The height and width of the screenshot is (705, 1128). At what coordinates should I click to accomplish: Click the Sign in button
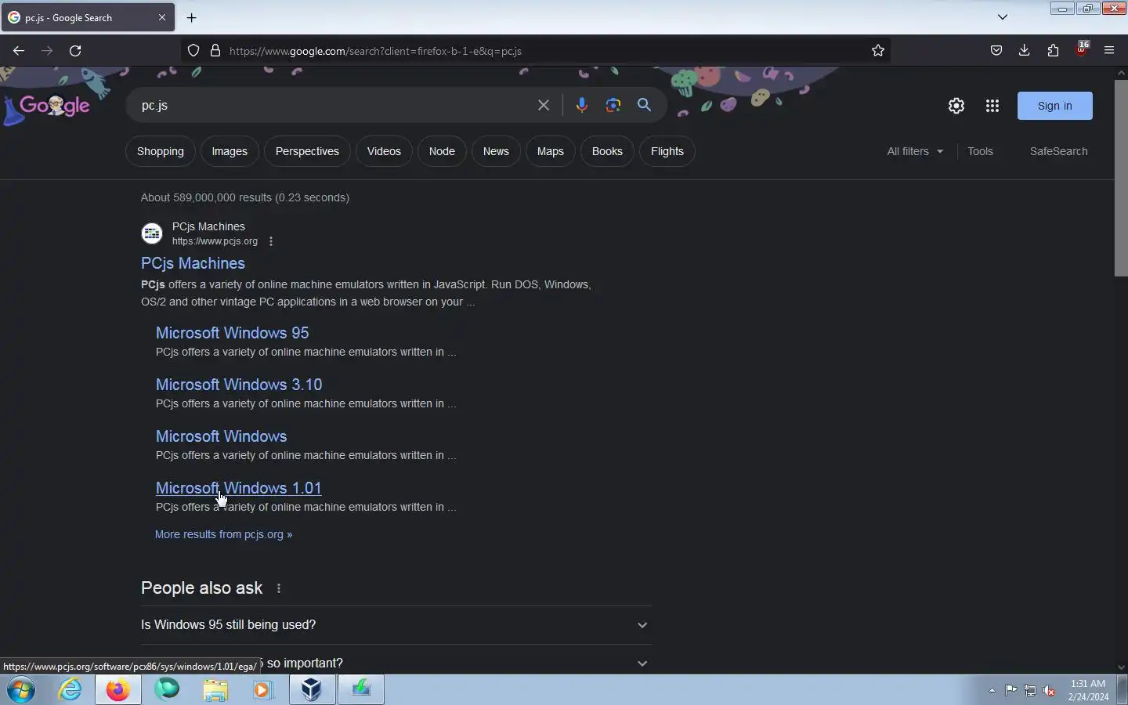[1054, 106]
